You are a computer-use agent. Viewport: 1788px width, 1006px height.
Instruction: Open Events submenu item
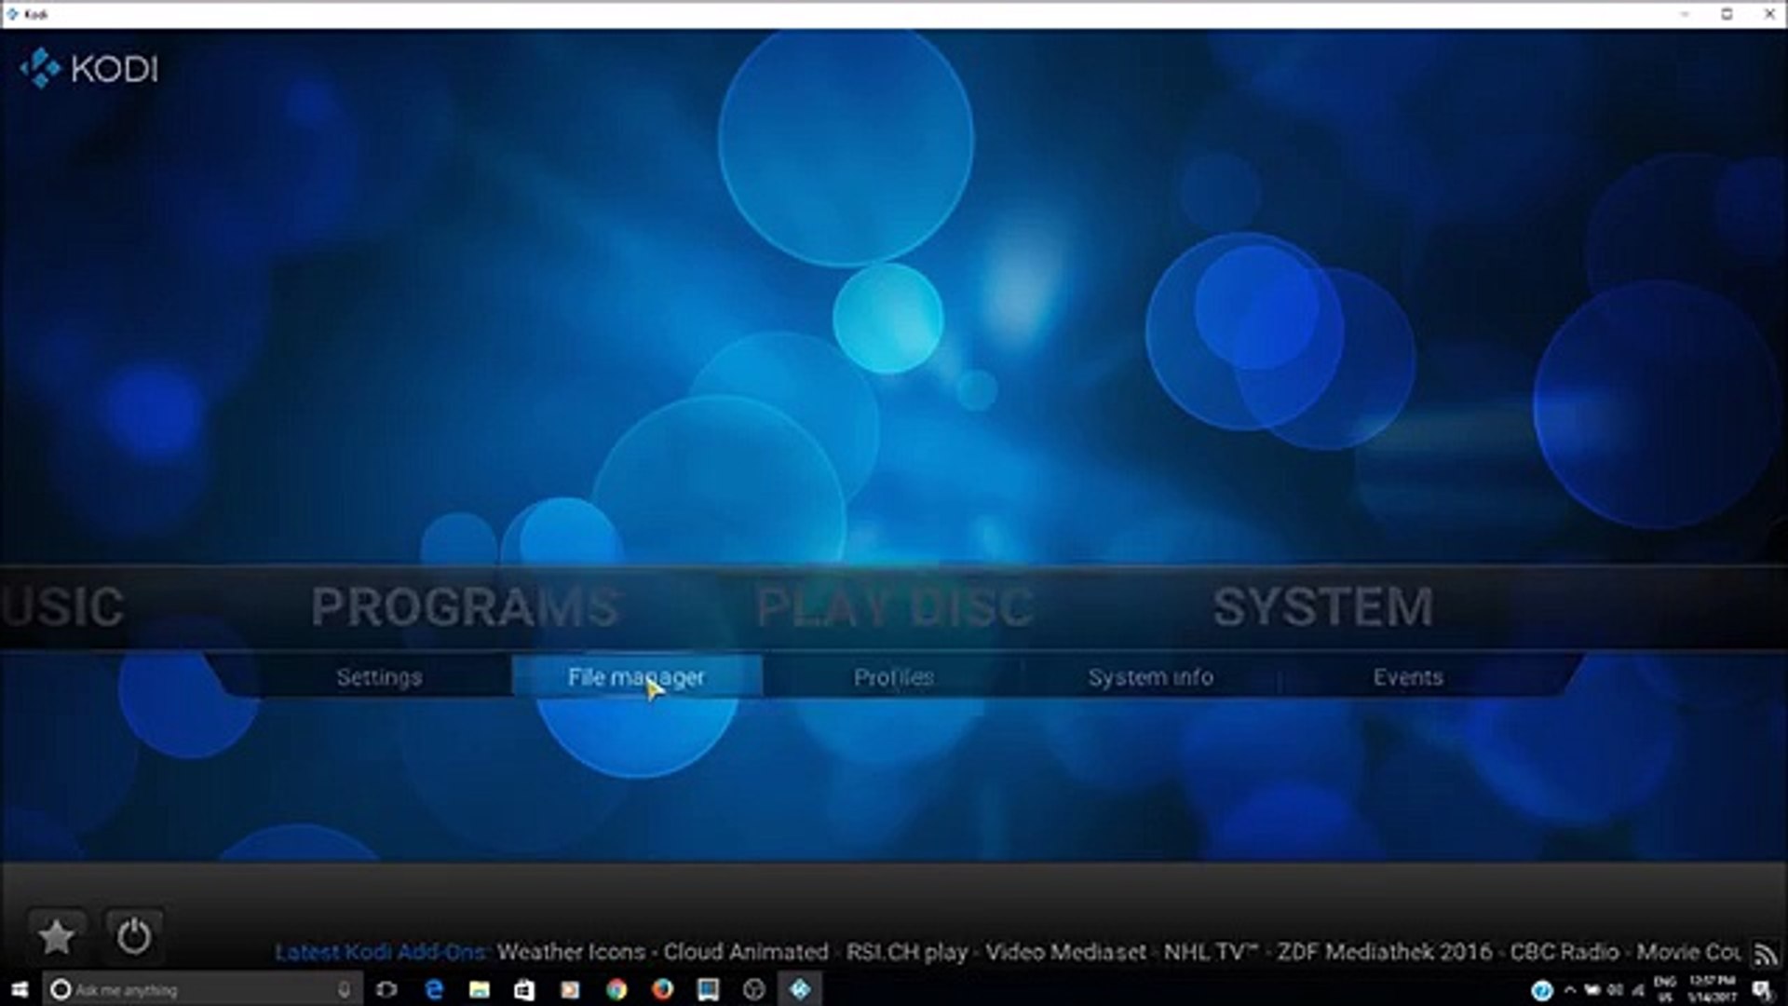click(x=1407, y=677)
